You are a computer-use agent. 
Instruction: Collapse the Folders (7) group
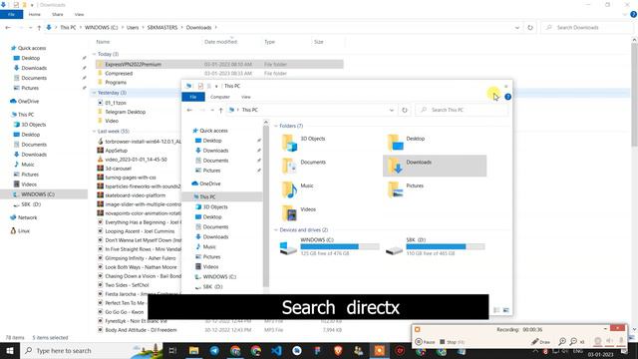pos(276,126)
